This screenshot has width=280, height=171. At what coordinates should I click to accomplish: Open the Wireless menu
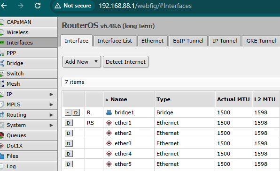point(29,32)
